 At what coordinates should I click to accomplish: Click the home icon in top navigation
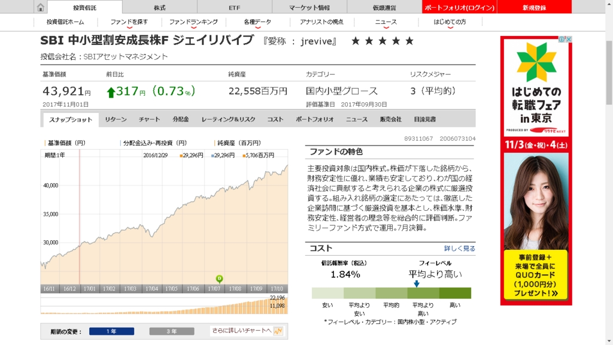point(40,7)
